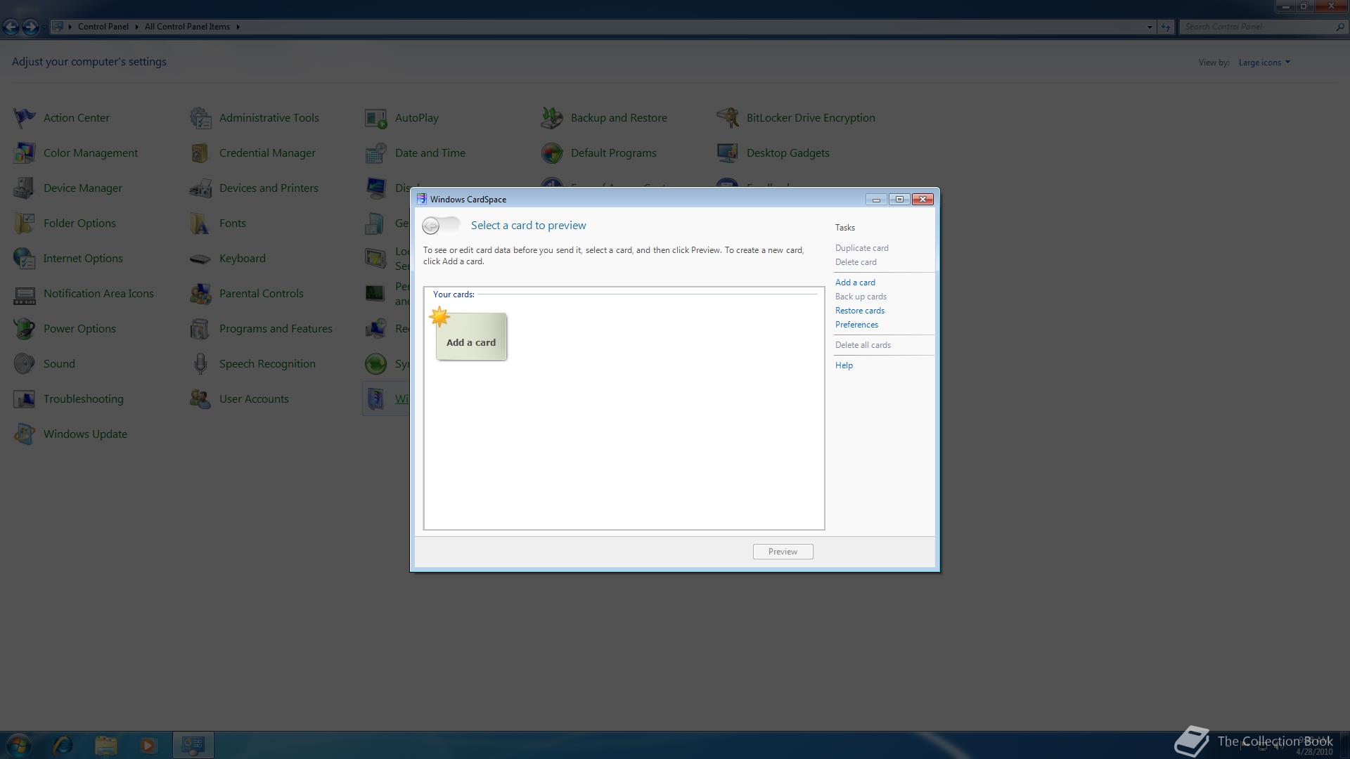Screen dimensions: 1350x759
Task: Open Date and Time icon
Action: coord(376,153)
